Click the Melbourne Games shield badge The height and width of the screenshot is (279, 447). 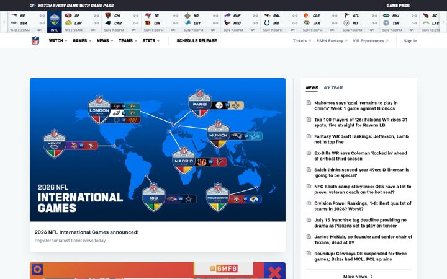click(x=218, y=197)
